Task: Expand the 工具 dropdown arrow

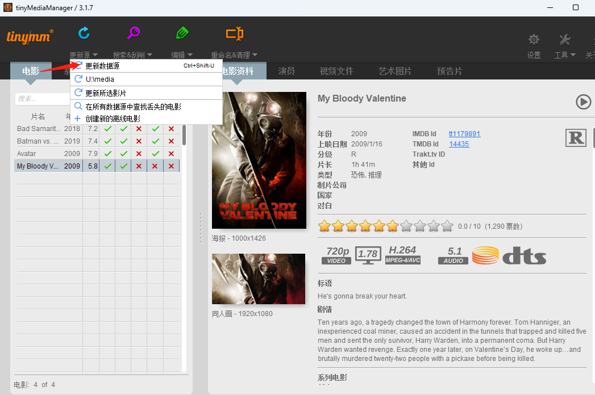Action: click(x=573, y=55)
